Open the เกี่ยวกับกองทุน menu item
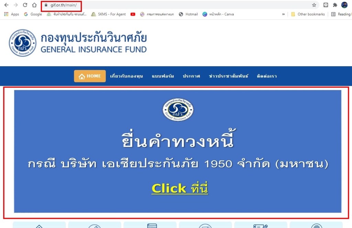Image resolution: width=352 pixels, height=228 pixels. point(126,76)
